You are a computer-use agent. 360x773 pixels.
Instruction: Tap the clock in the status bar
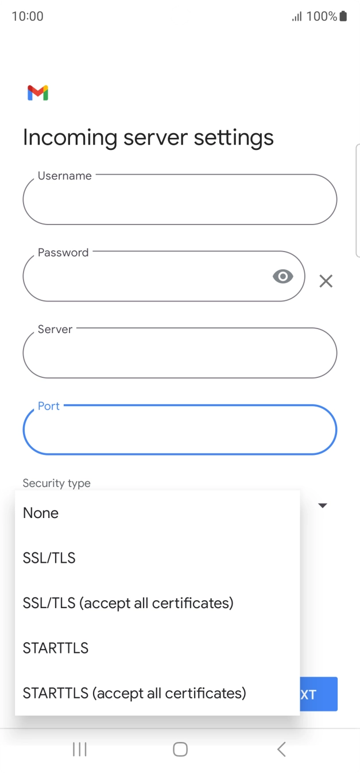pos(27,16)
